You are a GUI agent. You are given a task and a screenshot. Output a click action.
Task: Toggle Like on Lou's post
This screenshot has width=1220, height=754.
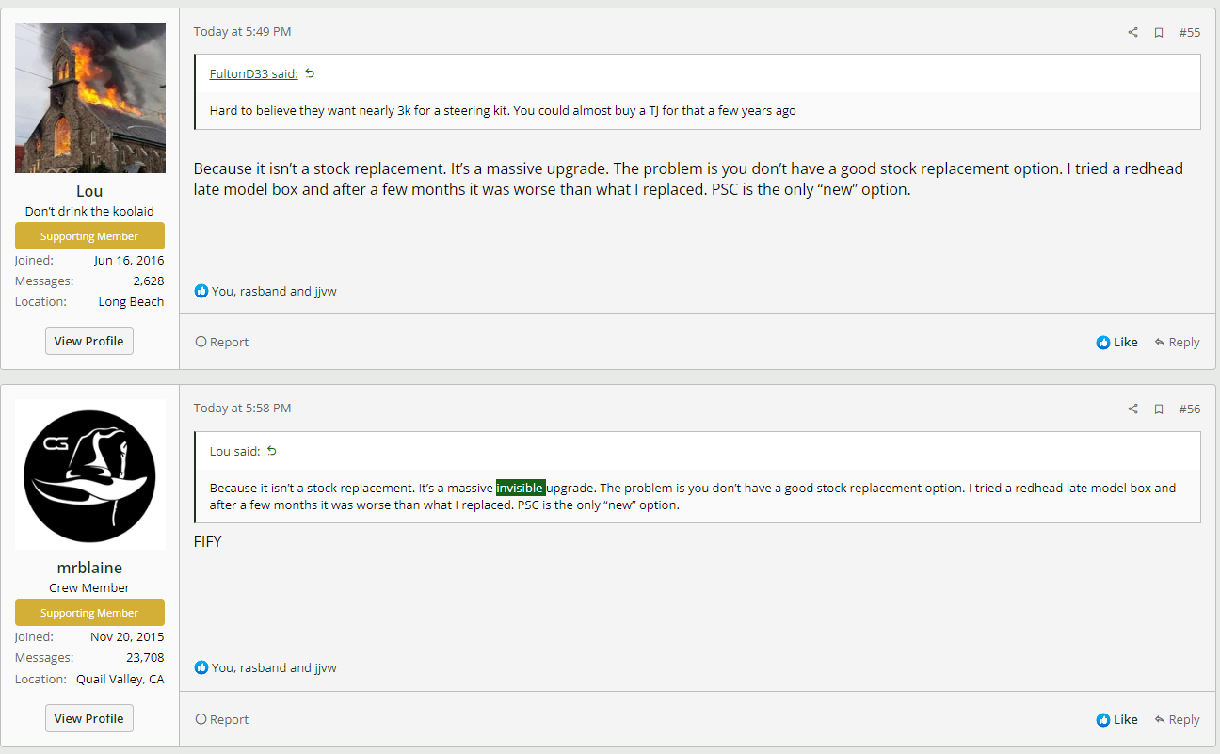pyautogui.click(x=1117, y=342)
